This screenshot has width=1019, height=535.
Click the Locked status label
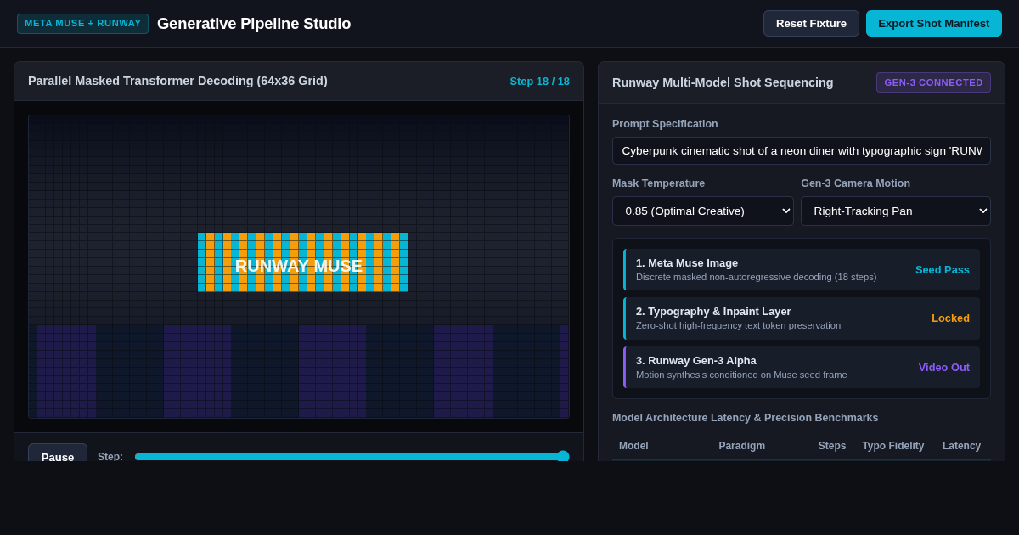pos(950,318)
